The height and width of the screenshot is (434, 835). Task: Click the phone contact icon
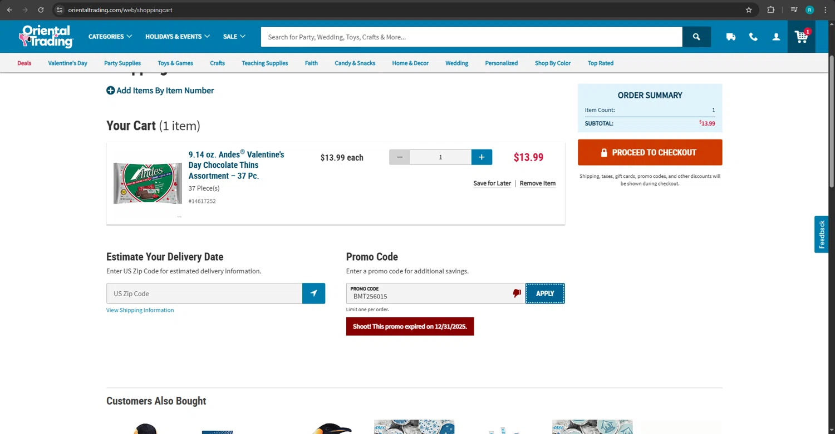point(753,37)
